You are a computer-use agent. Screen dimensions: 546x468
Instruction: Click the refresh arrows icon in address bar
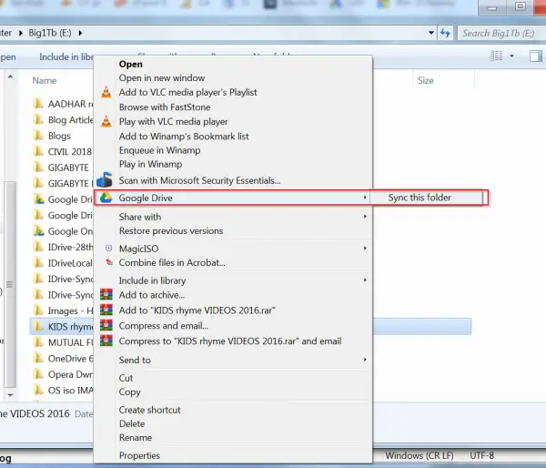tap(445, 33)
